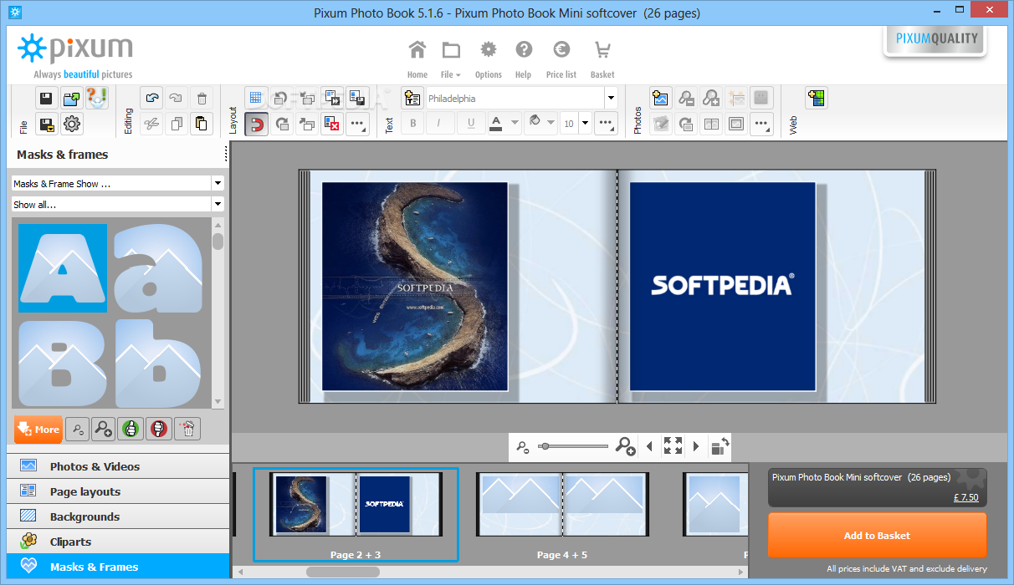This screenshot has width=1014, height=585.
Task: Add a new photo box
Action: (661, 98)
